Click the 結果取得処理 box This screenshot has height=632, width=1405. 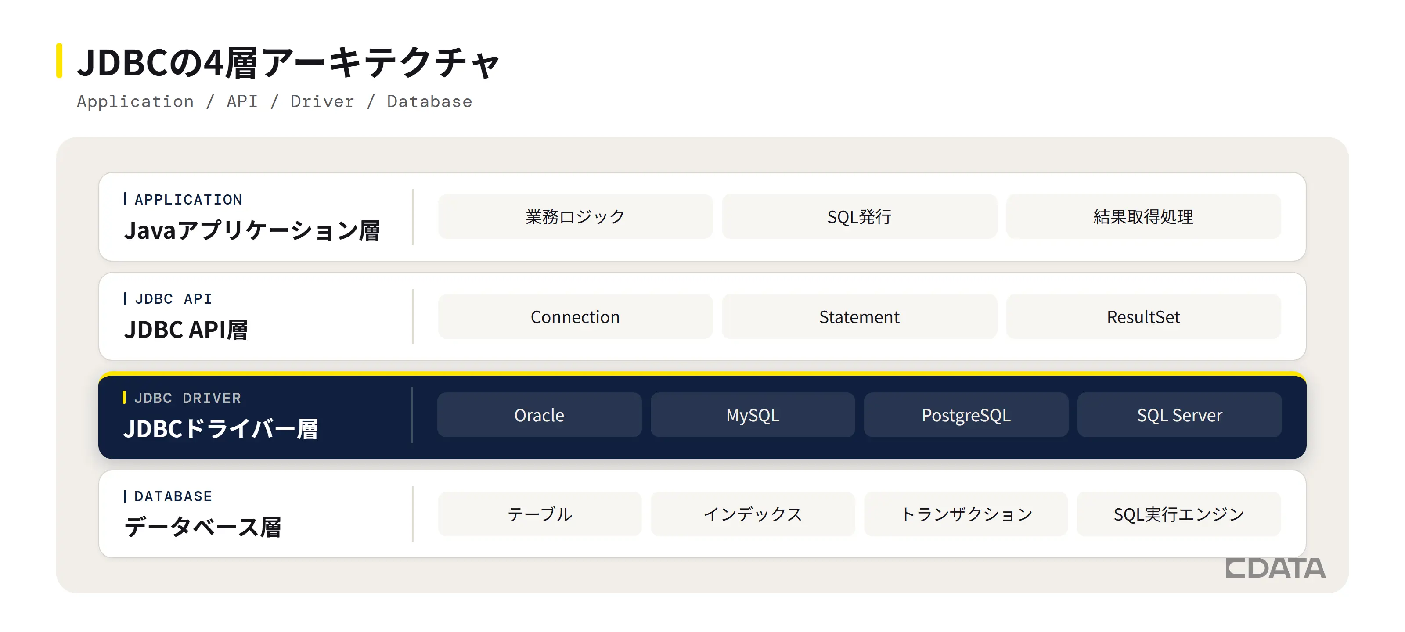(1144, 216)
